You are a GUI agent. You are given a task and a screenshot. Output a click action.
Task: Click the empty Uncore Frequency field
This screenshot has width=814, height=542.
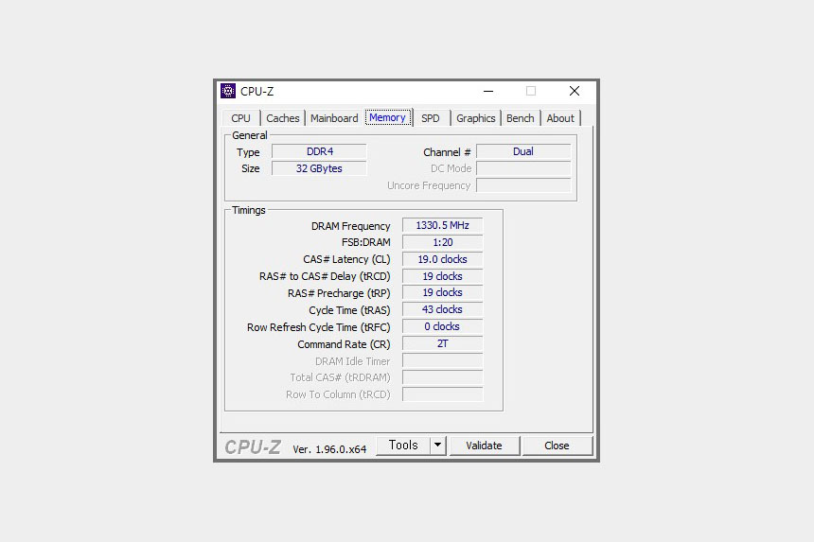[523, 185]
